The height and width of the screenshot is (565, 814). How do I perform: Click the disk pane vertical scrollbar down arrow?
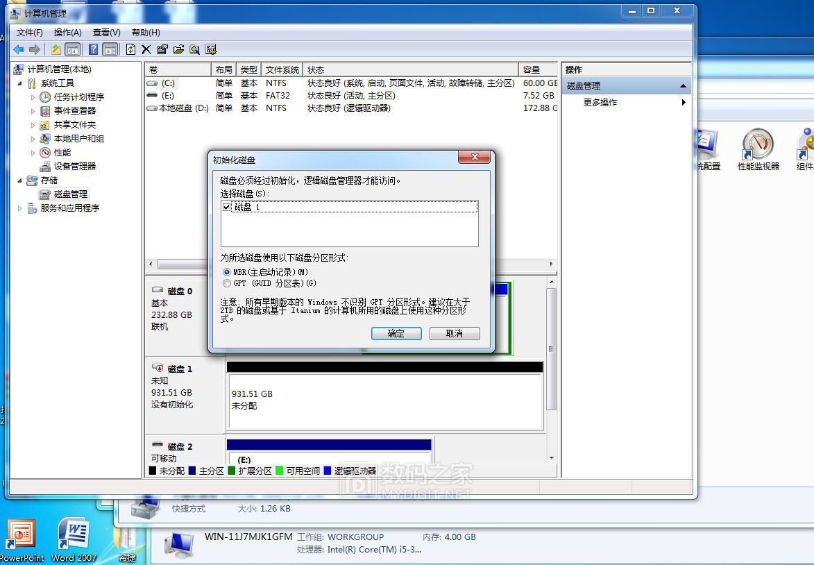552,458
